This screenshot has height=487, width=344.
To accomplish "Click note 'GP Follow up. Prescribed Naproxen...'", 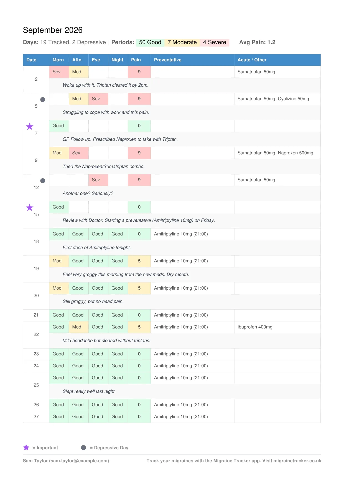I will 120,139.
